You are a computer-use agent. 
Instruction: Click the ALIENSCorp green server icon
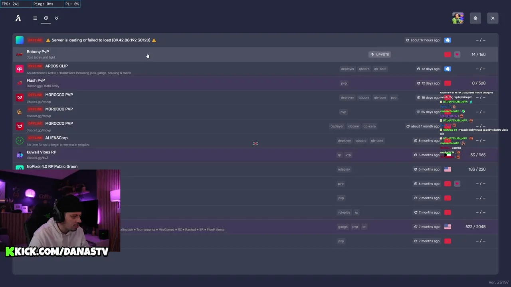pos(20,141)
